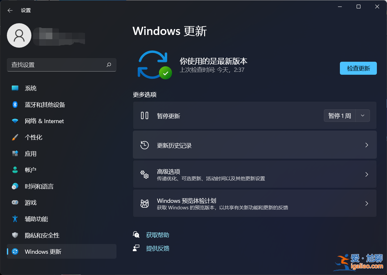The image size is (387, 275).
Task: Click the 获取帮助 link
Action: (x=157, y=235)
